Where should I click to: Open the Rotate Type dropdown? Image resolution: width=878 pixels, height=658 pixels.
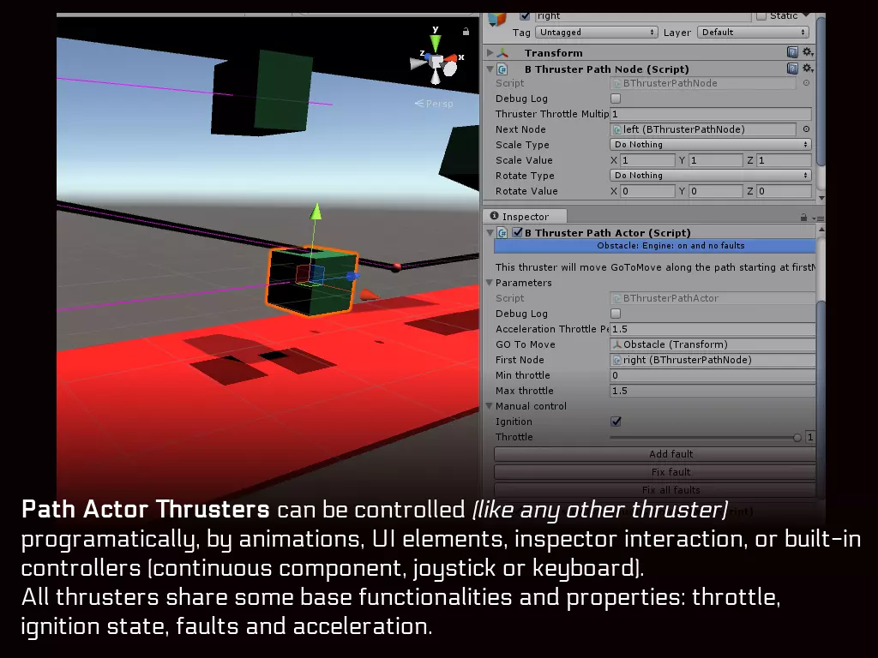coord(711,175)
